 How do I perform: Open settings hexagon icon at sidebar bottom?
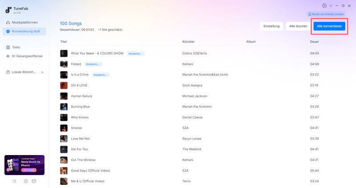point(26,181)
